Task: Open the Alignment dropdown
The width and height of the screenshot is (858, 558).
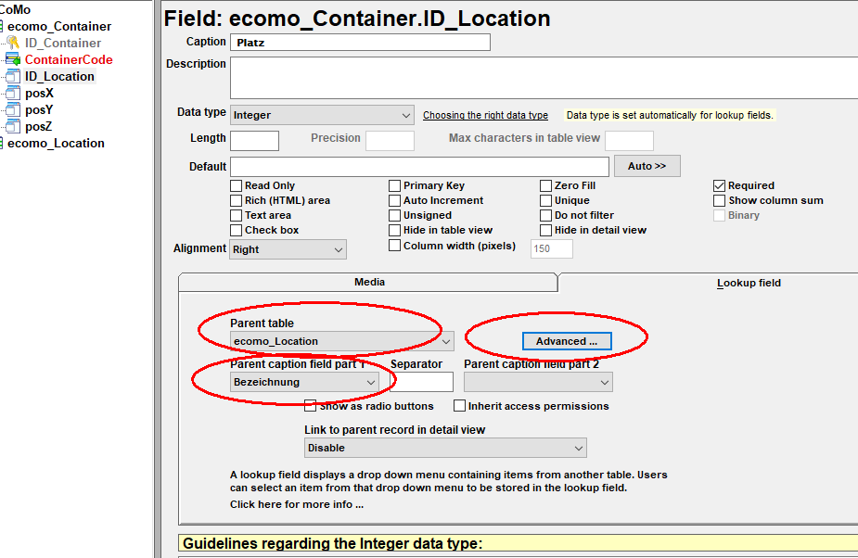Action: pyautogui.click(x=288, y=249)
